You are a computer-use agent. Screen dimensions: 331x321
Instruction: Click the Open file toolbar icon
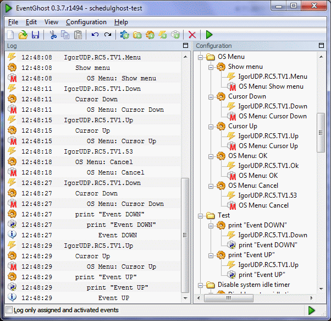pyautogui.click(x=23, y=35)
